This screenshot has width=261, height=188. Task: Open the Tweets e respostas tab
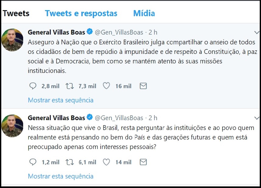coord(81,14)
